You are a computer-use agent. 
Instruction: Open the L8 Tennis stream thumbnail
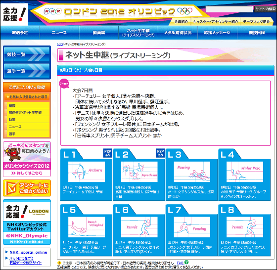(x=245, y=227)
